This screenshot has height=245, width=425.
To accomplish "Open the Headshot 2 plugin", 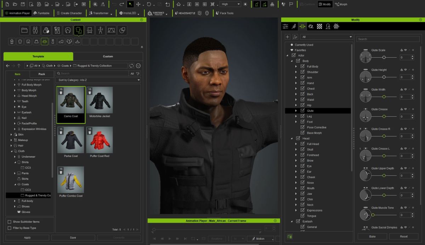I will (x=185, y=13).
